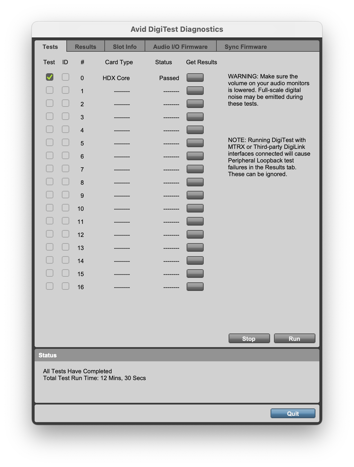Check the Test checkbox for slot 4
This screenshot has width=354, height=467.
point(50,129)
